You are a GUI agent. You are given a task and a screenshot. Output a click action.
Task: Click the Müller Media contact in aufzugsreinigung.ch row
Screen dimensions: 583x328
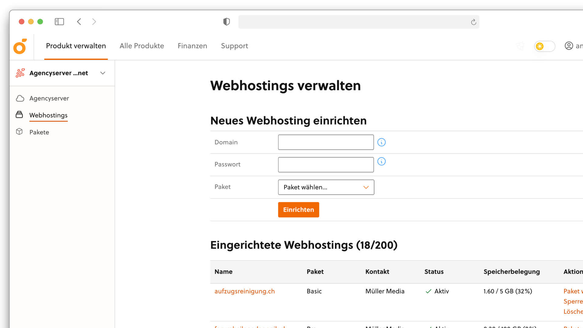click(385, 291)
